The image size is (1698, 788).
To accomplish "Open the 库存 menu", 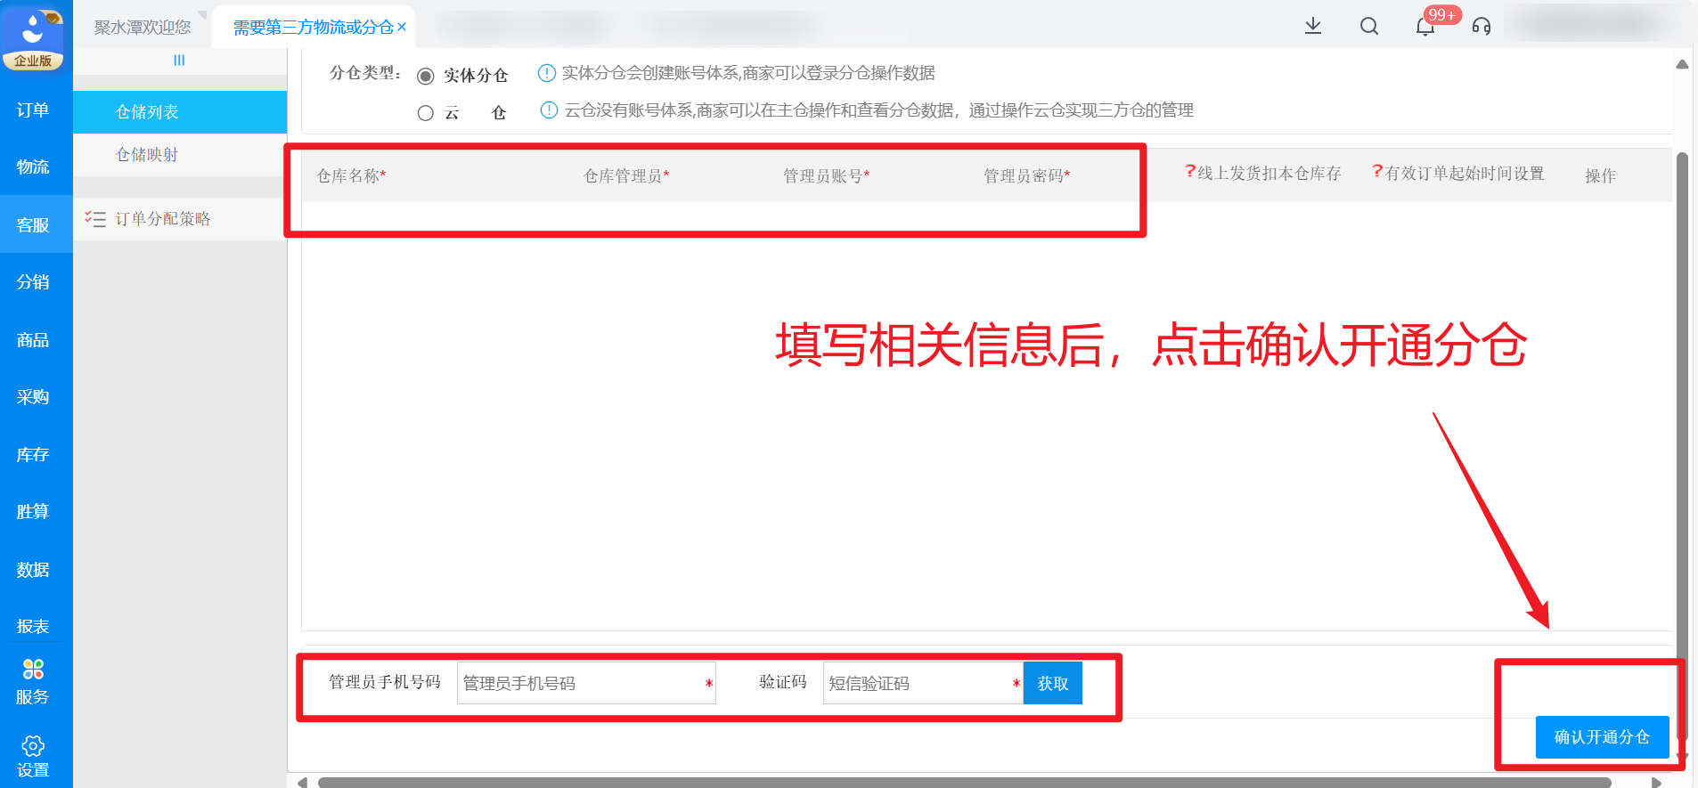I will point(33,454).
